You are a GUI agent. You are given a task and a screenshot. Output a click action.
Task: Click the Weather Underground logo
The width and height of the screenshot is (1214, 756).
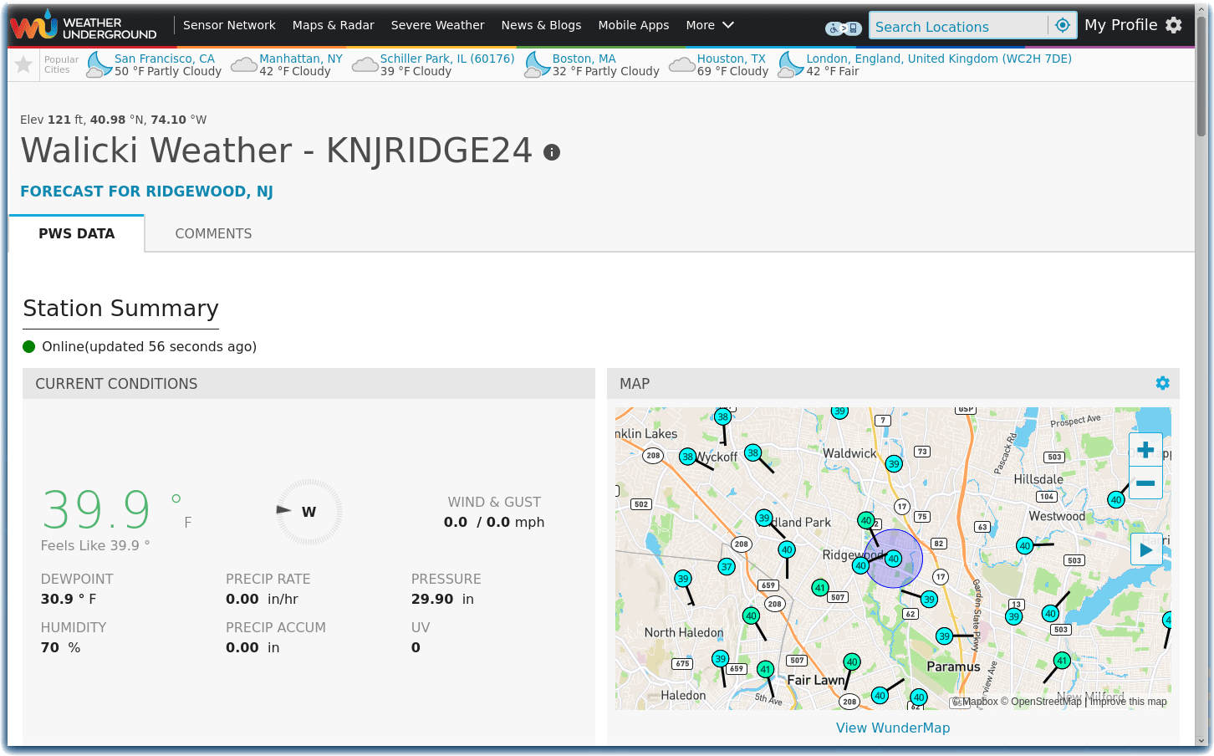[x=84, y=26]
